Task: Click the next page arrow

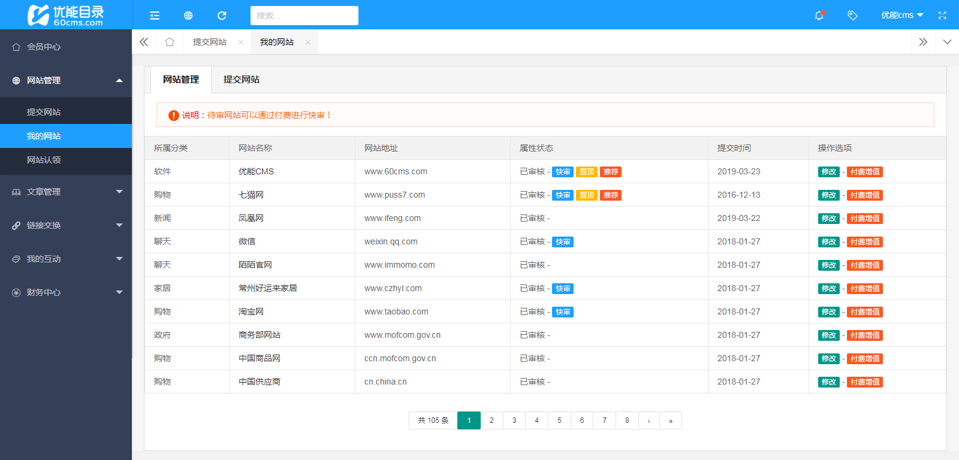Action: click(649, 420)
